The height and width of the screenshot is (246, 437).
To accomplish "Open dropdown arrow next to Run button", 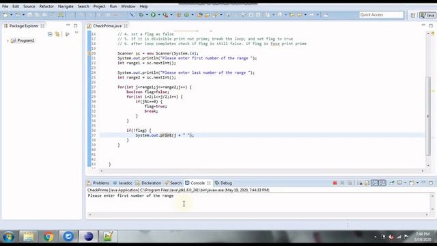I will click(159, 15).
